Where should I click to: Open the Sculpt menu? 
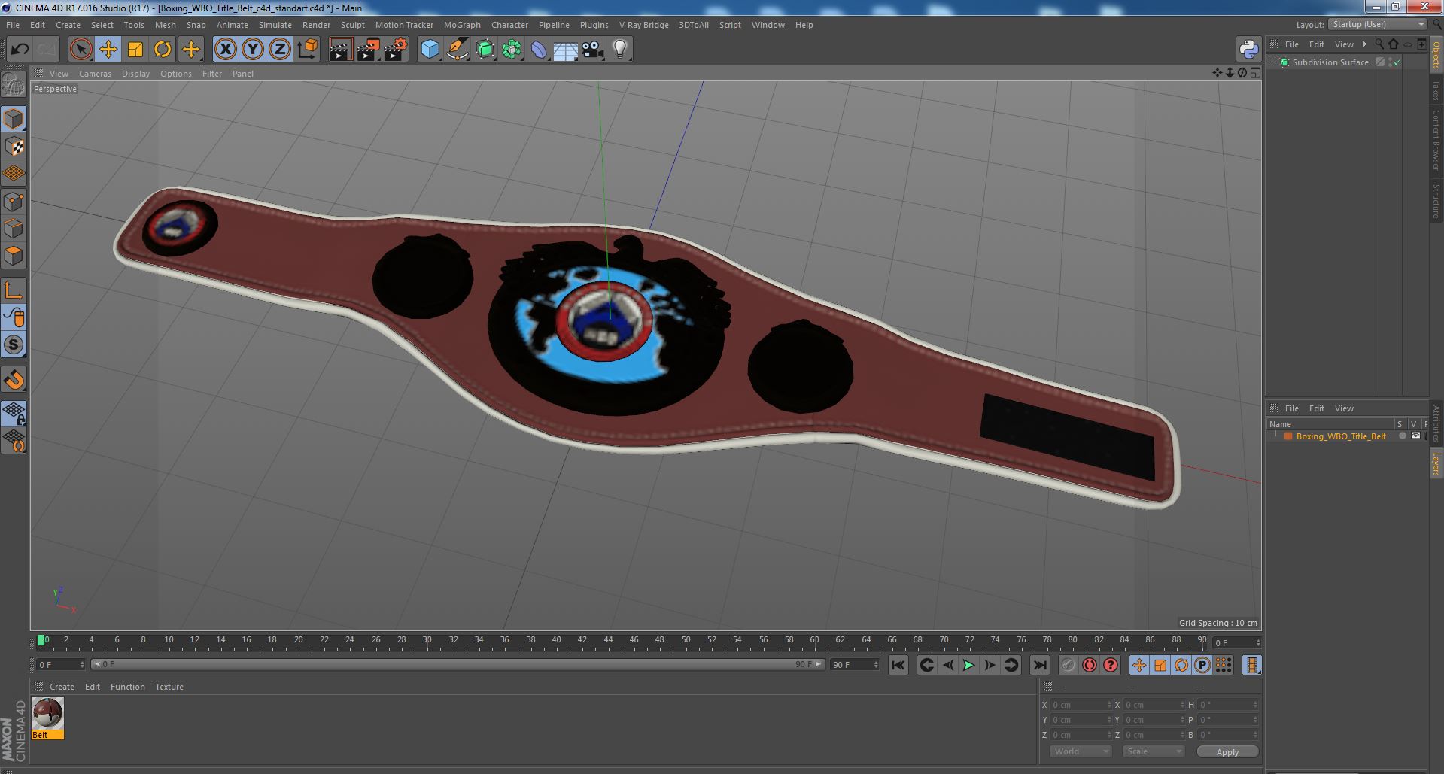(352, 25)
